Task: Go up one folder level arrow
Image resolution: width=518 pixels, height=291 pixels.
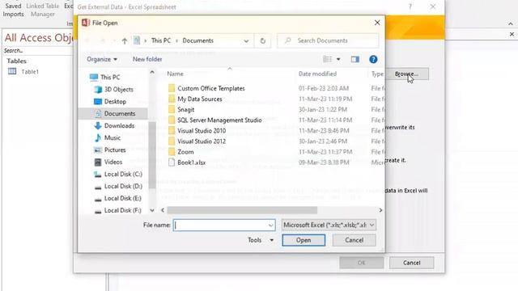Action: tap(124, 41)
